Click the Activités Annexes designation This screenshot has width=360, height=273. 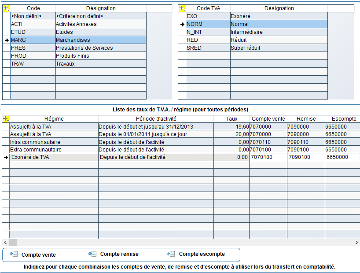101,24
